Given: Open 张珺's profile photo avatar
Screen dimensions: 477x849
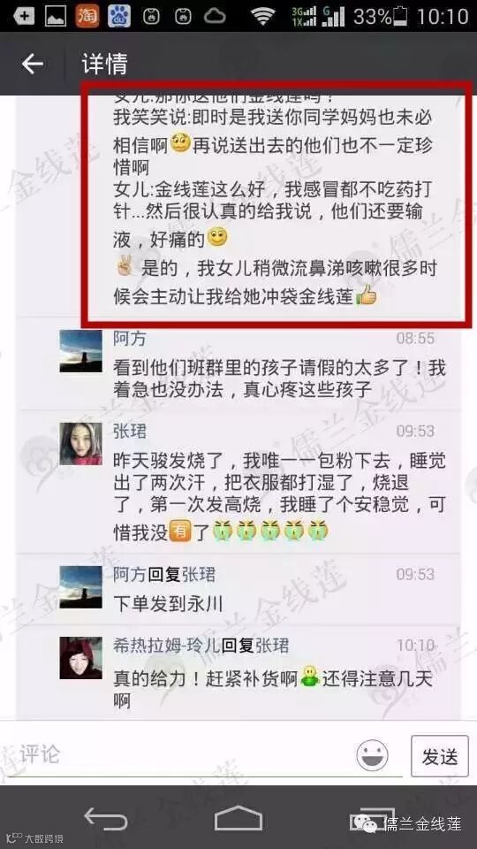Looking at the screenshot, I should pyautogui.click(x=80, y=443).
